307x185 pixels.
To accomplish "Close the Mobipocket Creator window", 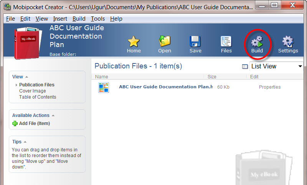I will [x=292, y=5].
